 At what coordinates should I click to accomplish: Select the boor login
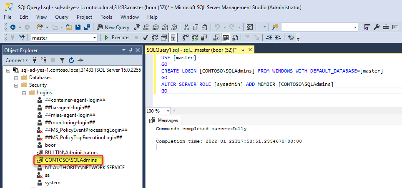50,145
